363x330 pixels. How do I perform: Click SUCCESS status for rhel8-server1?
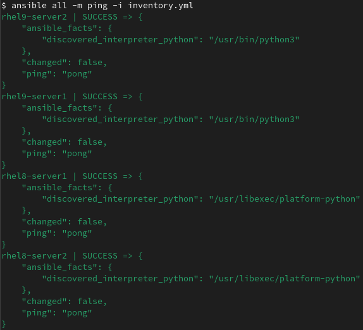click(x=100, y=176)
